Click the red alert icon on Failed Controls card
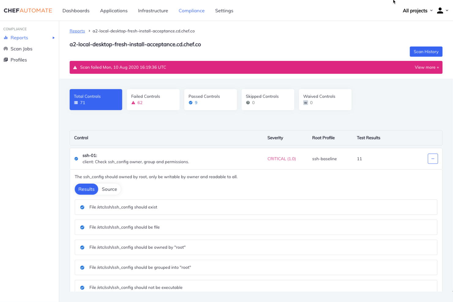The width and height of the screenshot is (453, 302). click(x=133, y=103)
